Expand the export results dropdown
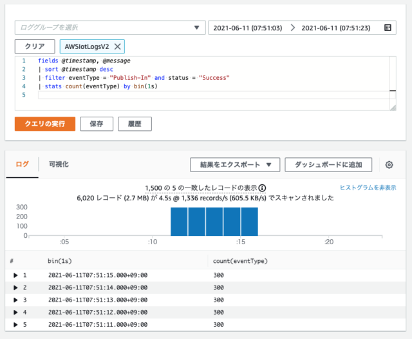 pos(234,165)
